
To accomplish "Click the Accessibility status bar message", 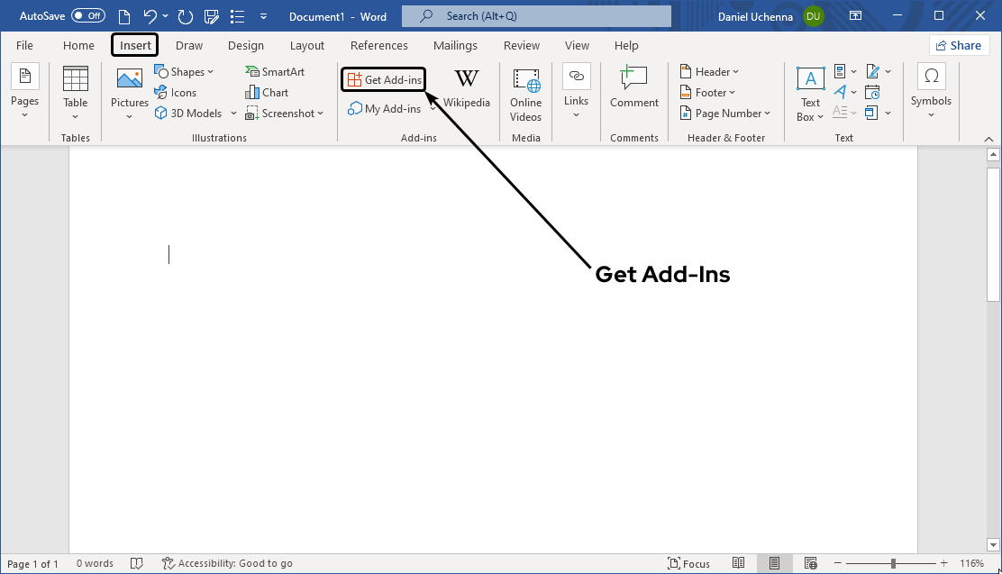I will (227, 562).
